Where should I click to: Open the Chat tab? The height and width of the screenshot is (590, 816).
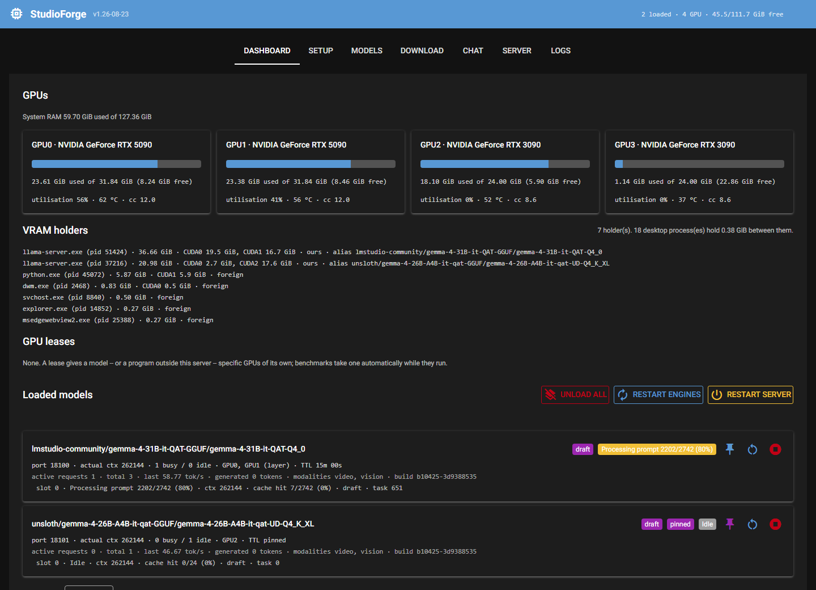(473, 50)
